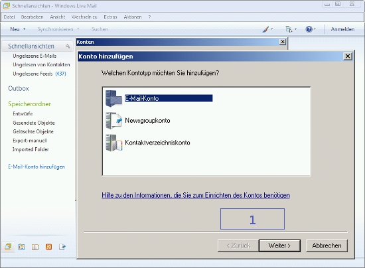The height and width of the screenshot is (268, 365).
Task: Select the Newsgroupkonto list entry
Action: [147, 121]
